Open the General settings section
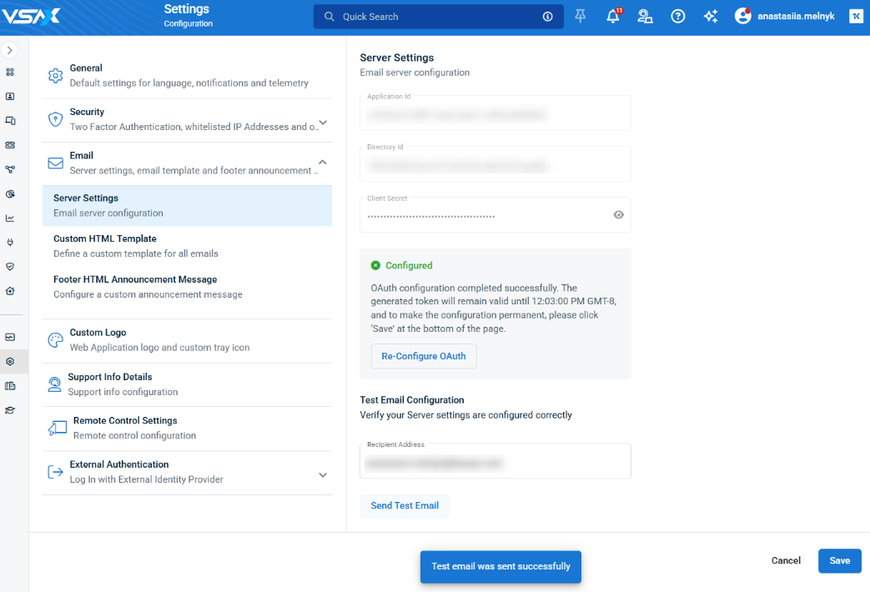Image resolution: width=870 pixels, height=592 pixels. [x=187, y=76]
